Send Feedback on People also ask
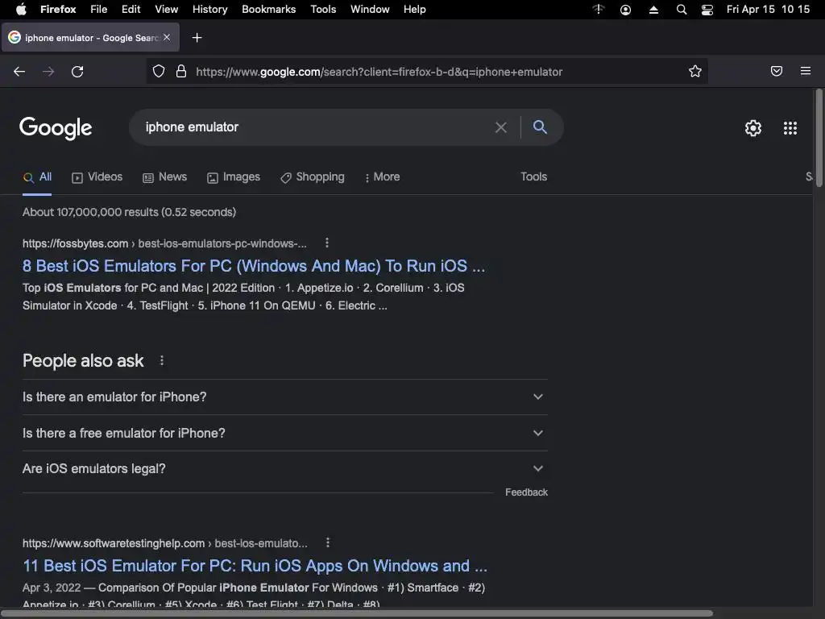This screenshot has width=825, height=619. (526, 492)
